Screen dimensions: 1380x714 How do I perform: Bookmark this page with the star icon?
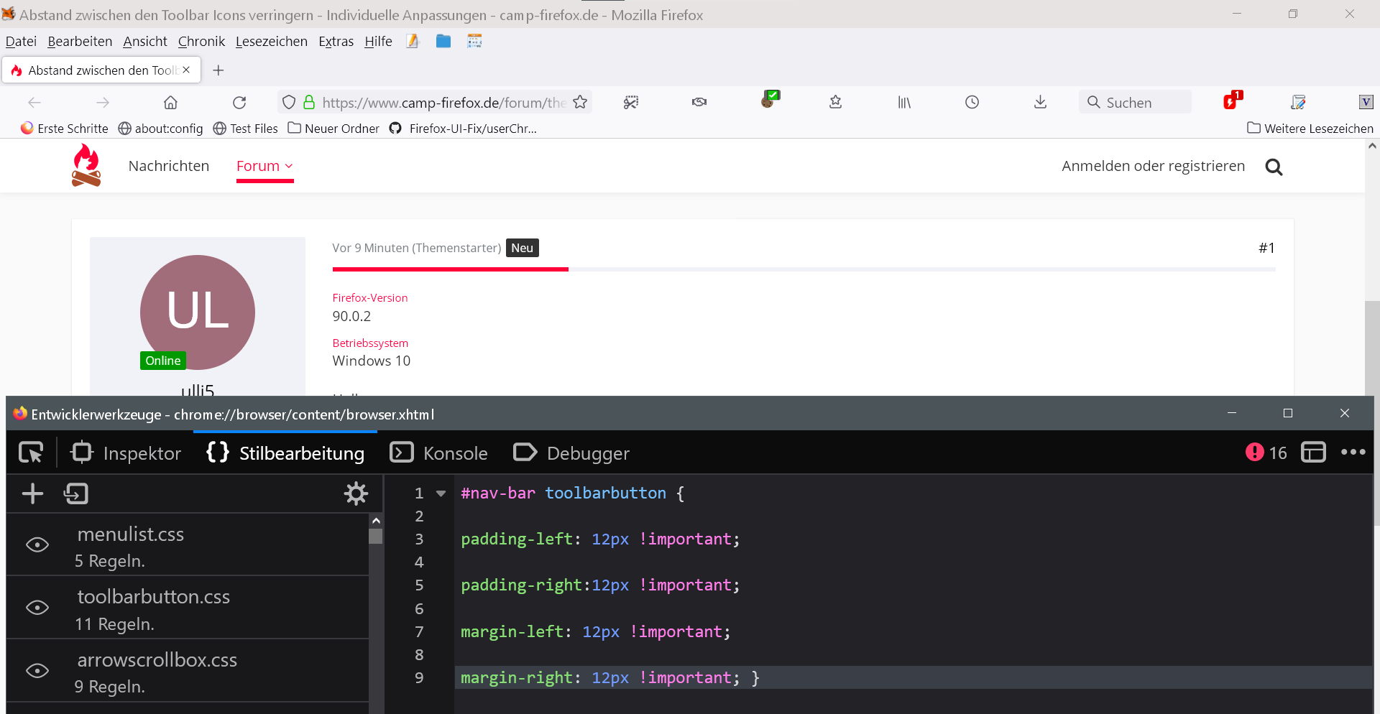pyautogui.click(x=580, y=103)
